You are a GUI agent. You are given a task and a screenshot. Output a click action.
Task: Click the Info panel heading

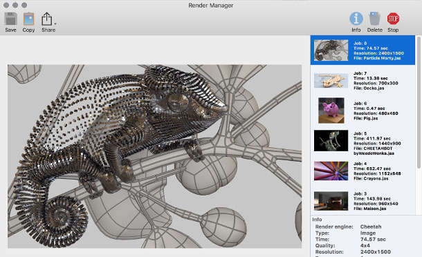pyautogui.click(x=317, y=220)
